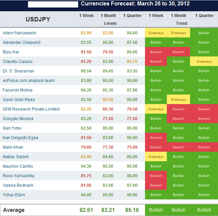Screen dimensions: 218x216
Task: Click Alexander Chepurkó's 87.50 quarter level
Action: [132, 43]
